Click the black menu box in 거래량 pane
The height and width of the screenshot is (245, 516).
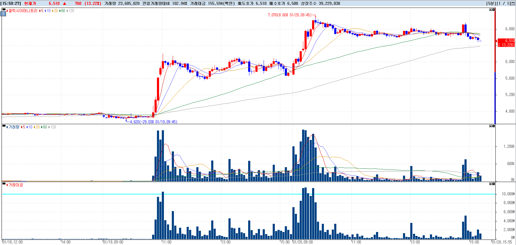pos(4,126)
